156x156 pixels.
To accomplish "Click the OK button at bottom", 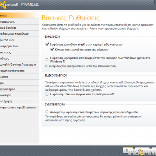I will (128, 150).
